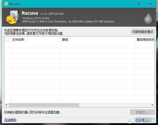Screen dimensions: 158x125
Task: Click the Recuva hard-hat drive logo
Action: click(x=12, y=17)
